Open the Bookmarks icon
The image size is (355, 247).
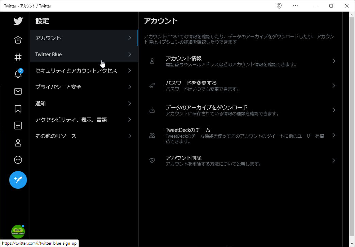18,108
